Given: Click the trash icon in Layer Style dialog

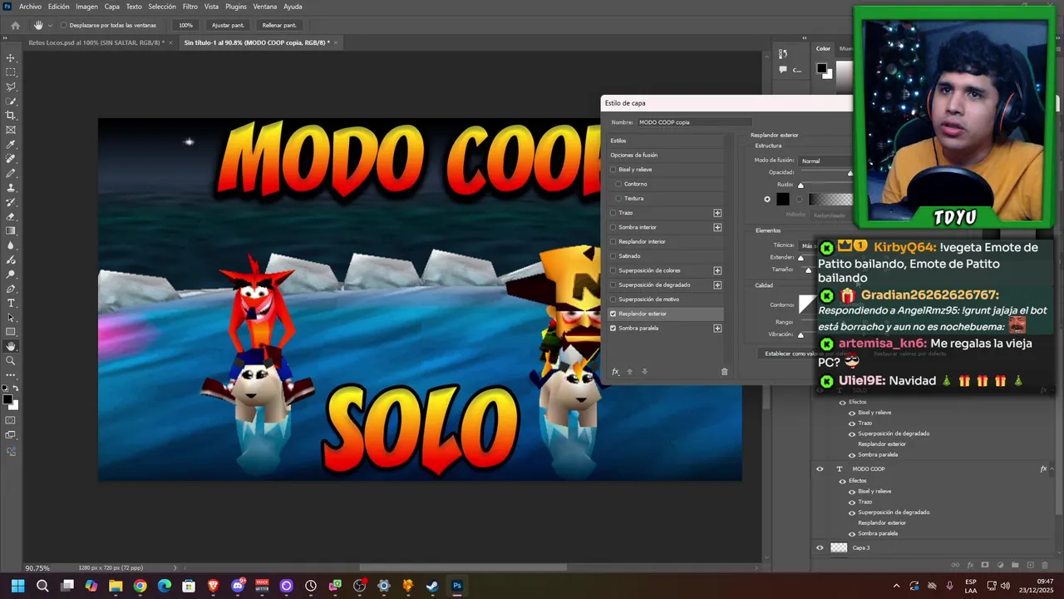Looking at the screenshot, I should point(724,372).
